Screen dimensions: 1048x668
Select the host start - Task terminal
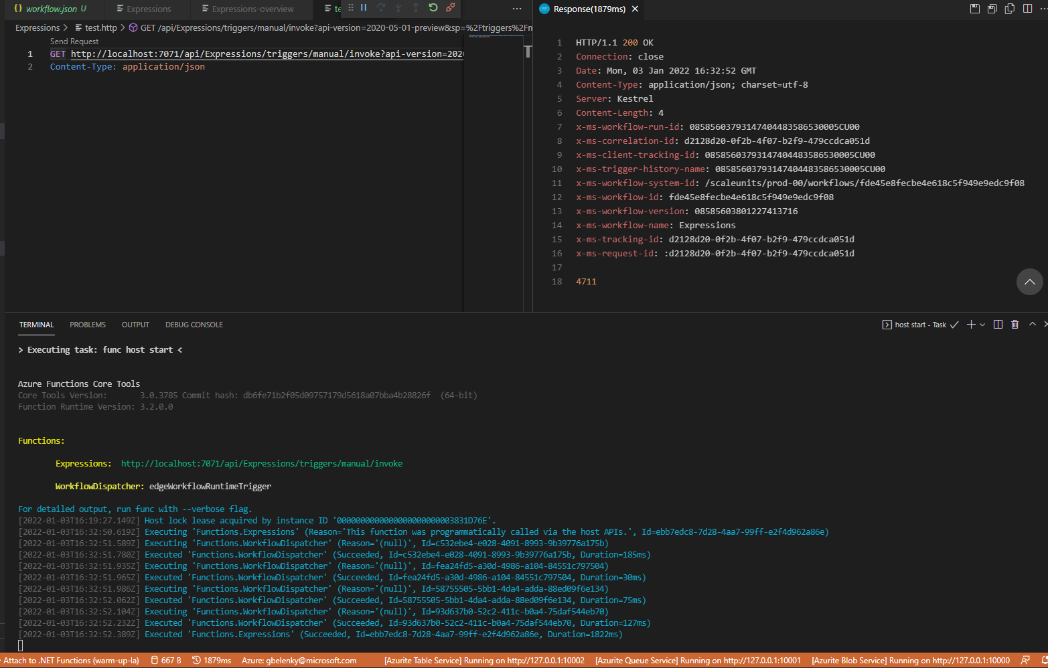pyautogui.click(x=921, y=325)
